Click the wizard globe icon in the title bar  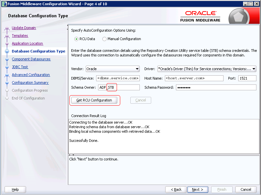(x=4, y=4)
